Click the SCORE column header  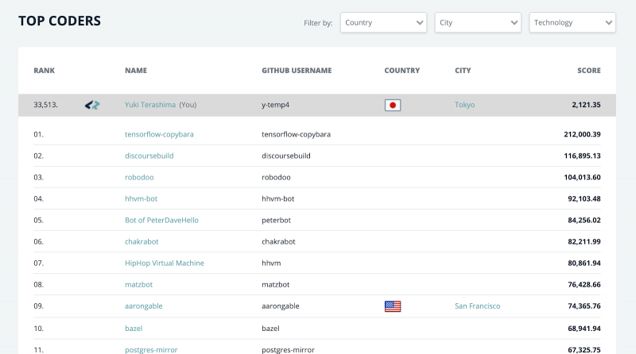pos(589,71)
